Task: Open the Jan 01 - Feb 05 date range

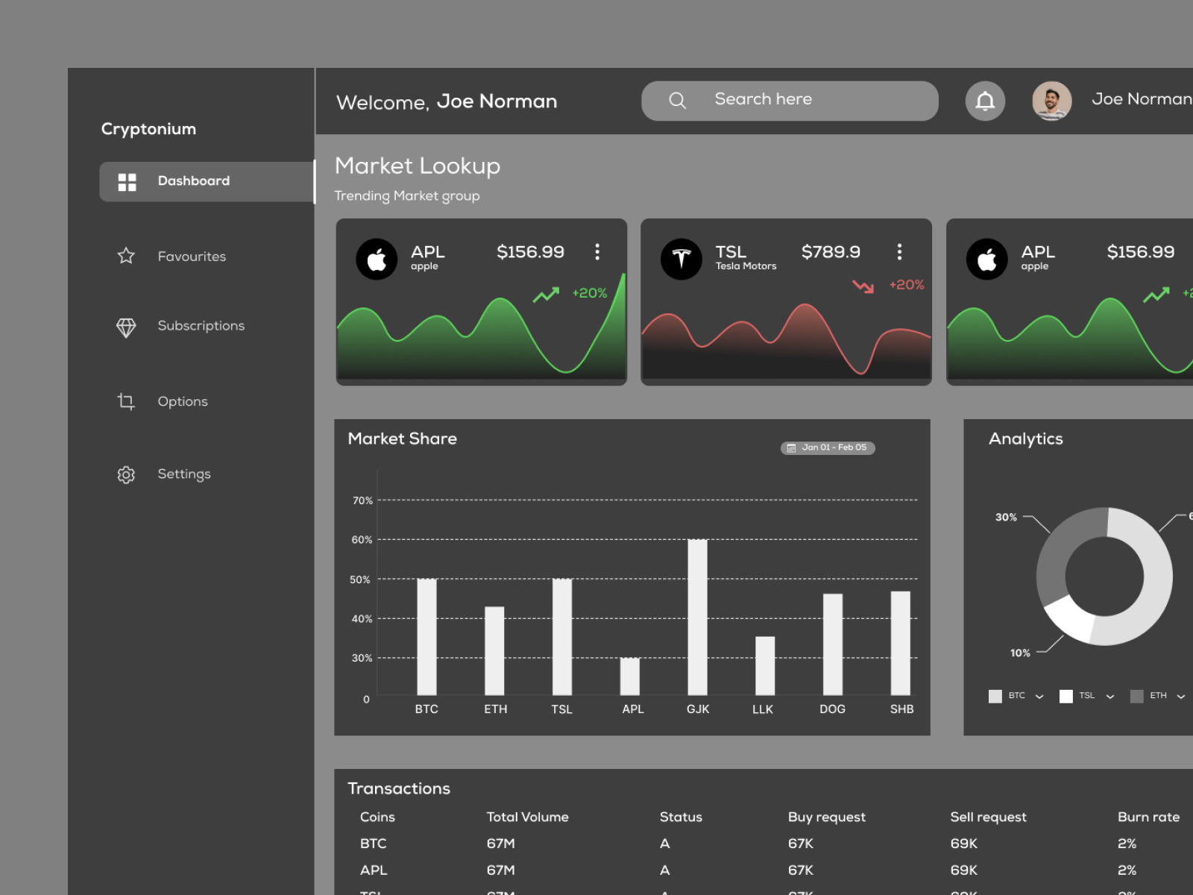Action: pyautogui.click(x=828, y=447)
